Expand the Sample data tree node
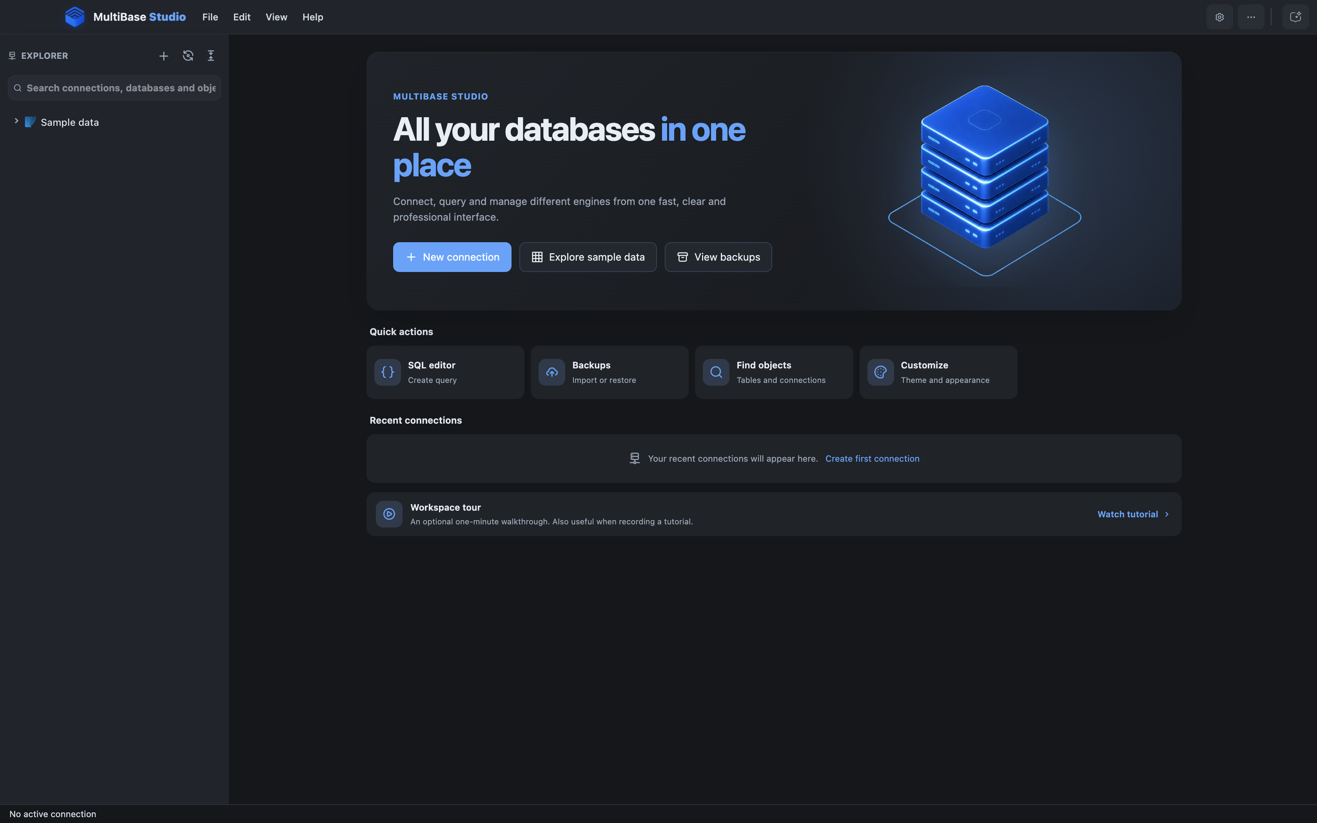The image size is (1317, 823). point(16,121)
